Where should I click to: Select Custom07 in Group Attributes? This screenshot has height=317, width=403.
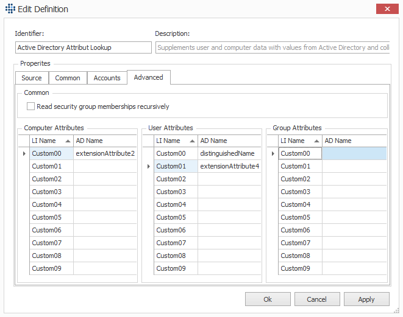pos(300,243)
